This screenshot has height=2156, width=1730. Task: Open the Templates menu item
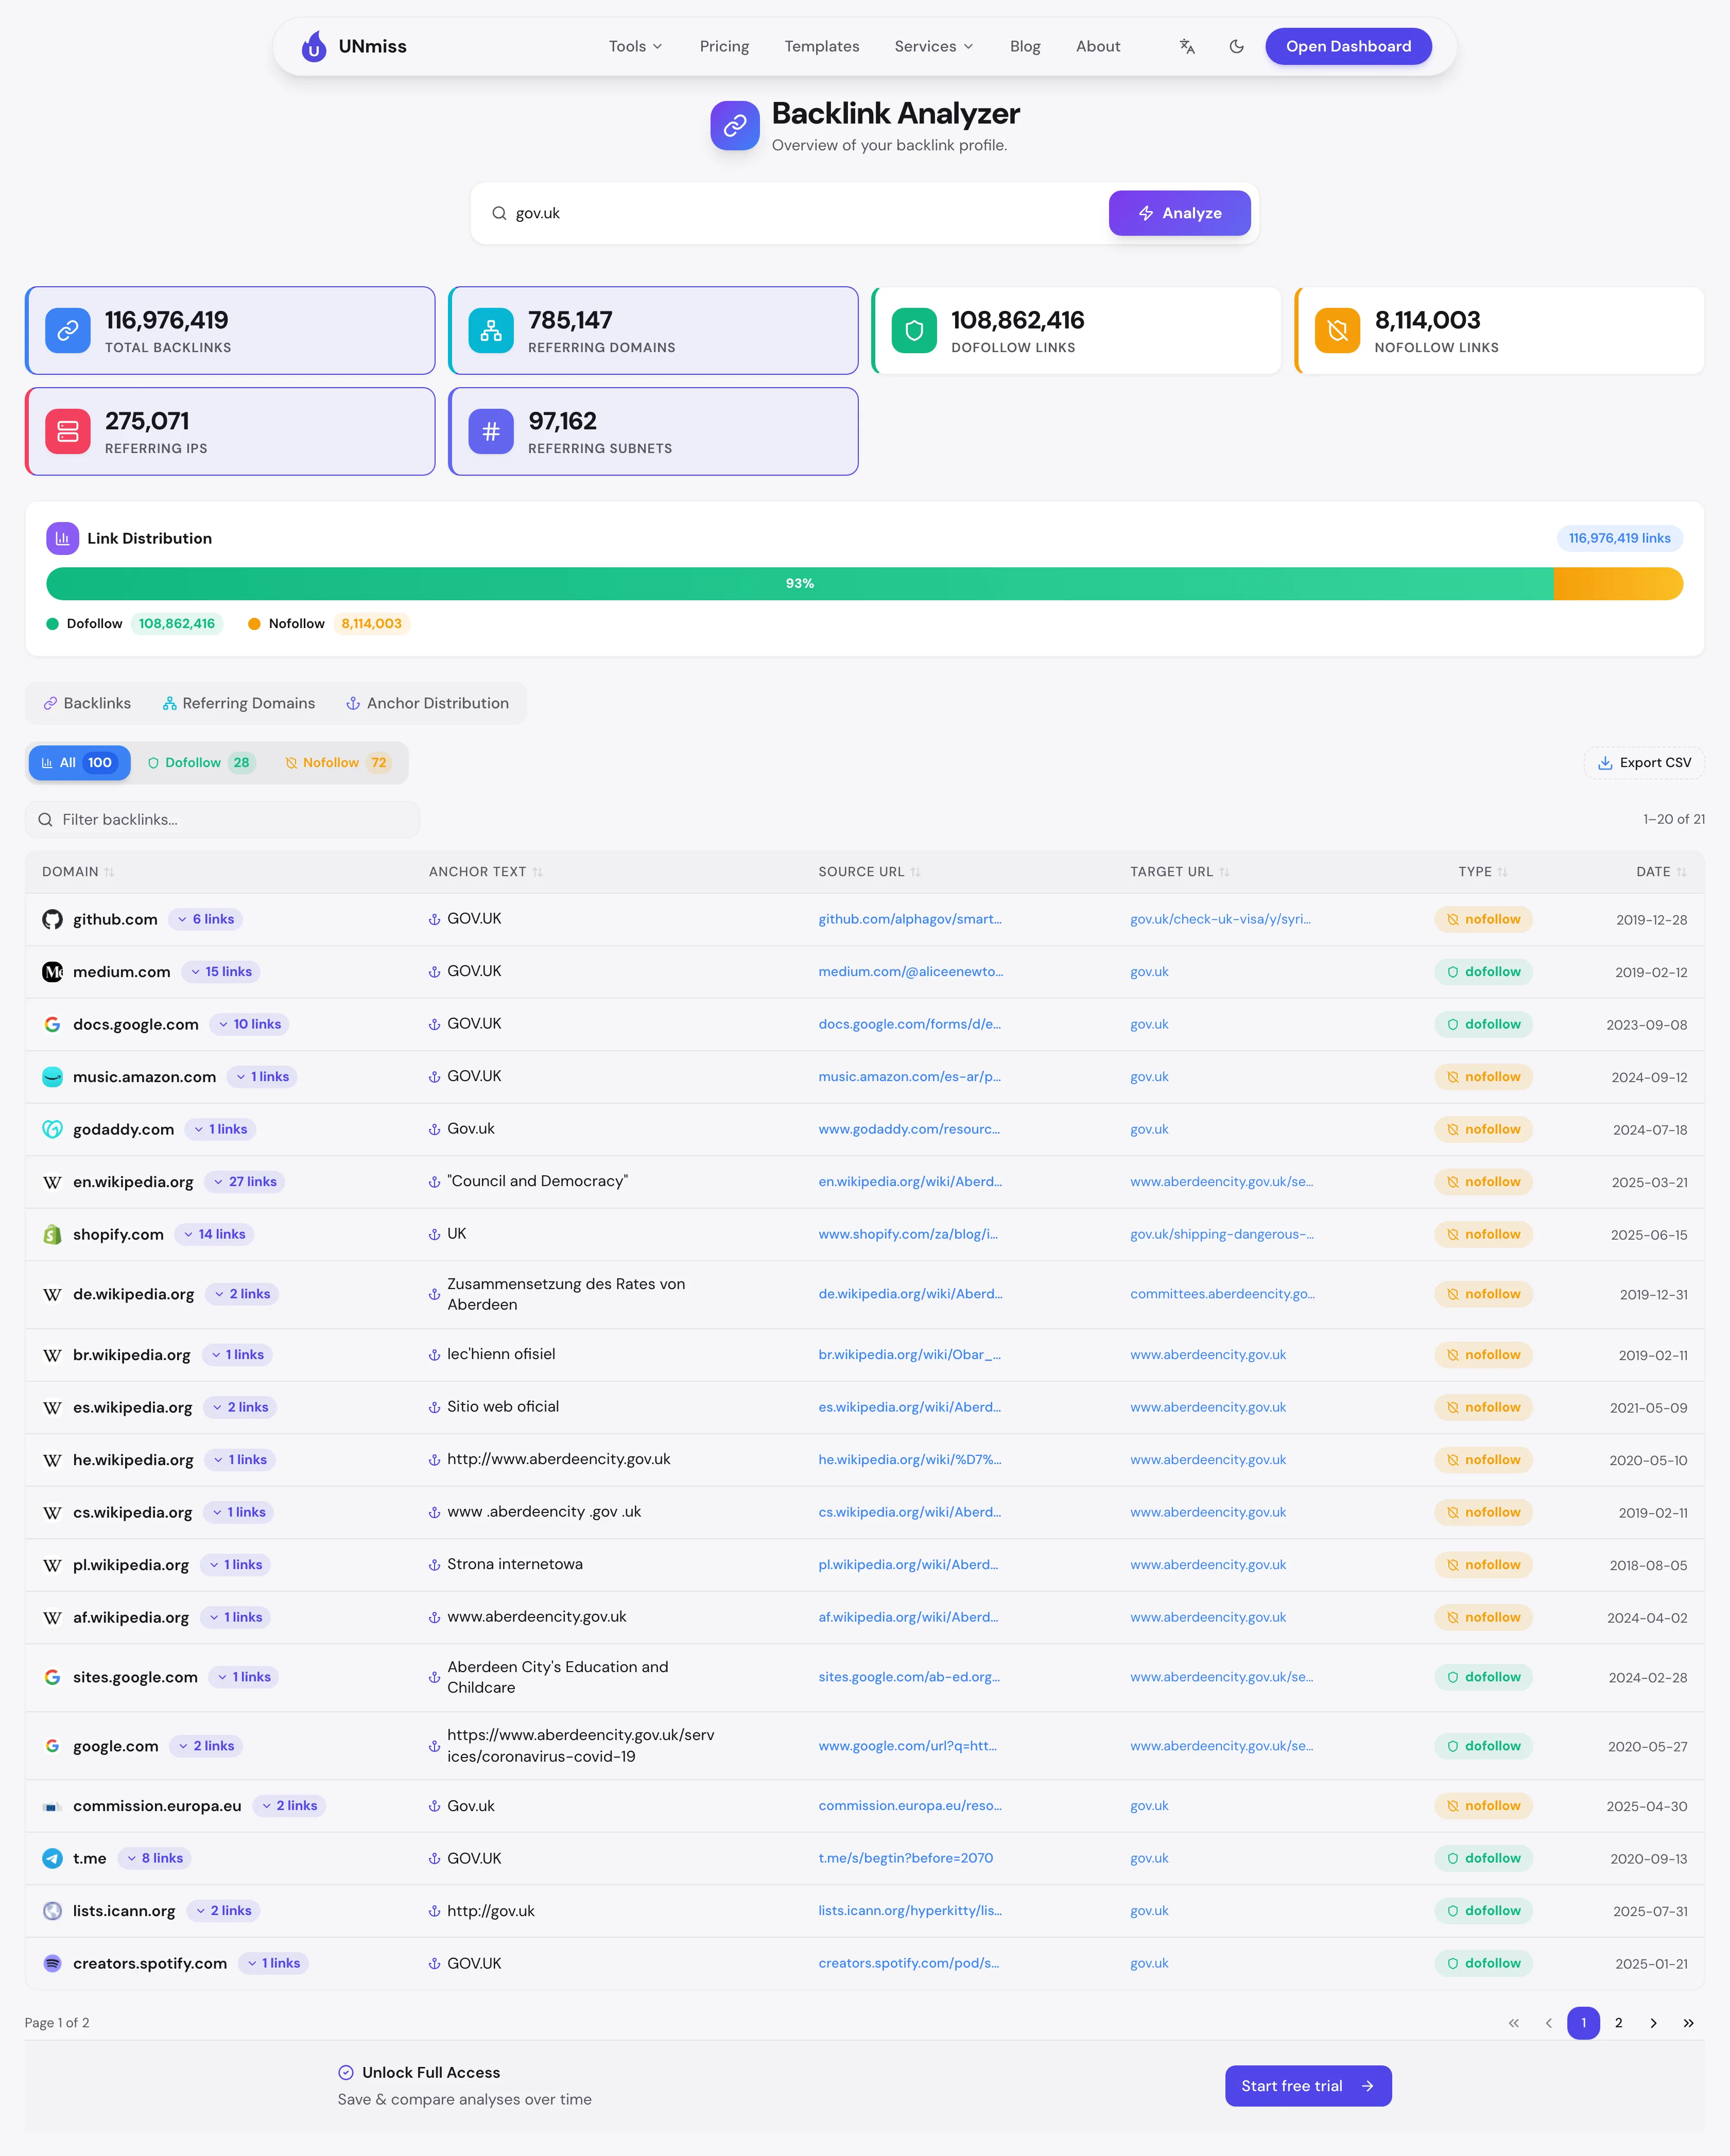(x=821, y=46)
